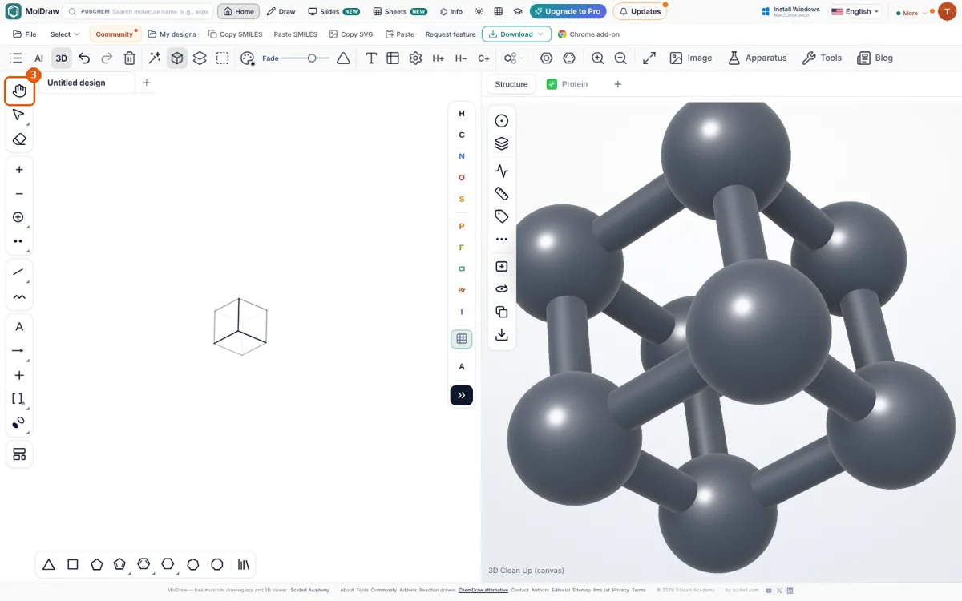Select Nitrogen element N swatch
Viewport: 962px width, 601px height.
[462, 156]
